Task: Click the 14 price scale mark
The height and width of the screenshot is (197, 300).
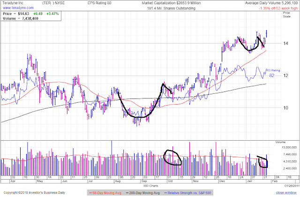Action: click(x=285, y=44)
